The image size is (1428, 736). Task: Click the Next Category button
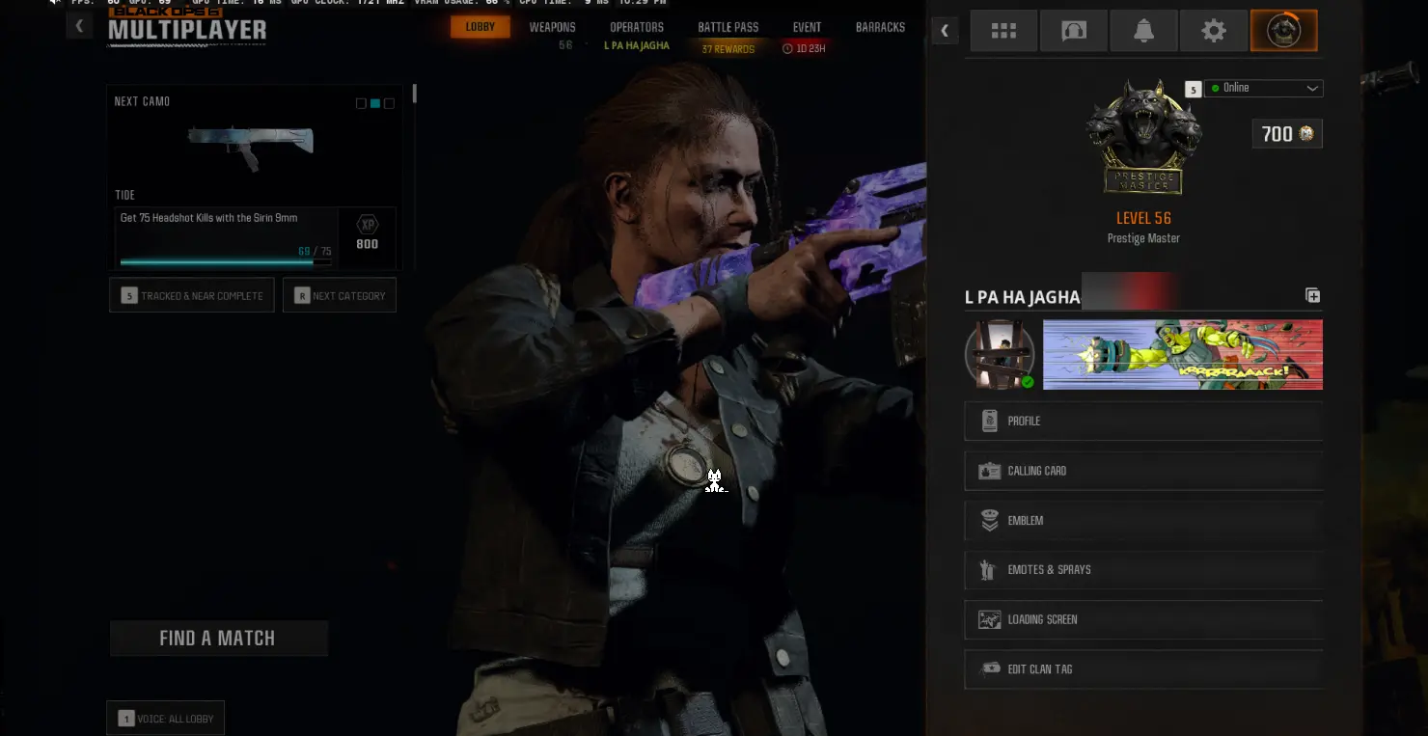[x=340, y=295]
